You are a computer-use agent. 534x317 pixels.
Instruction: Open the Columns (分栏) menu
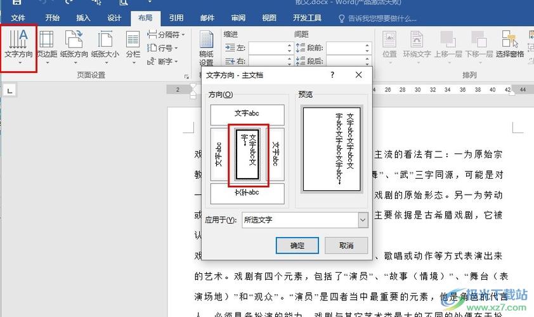pos(133,47)
